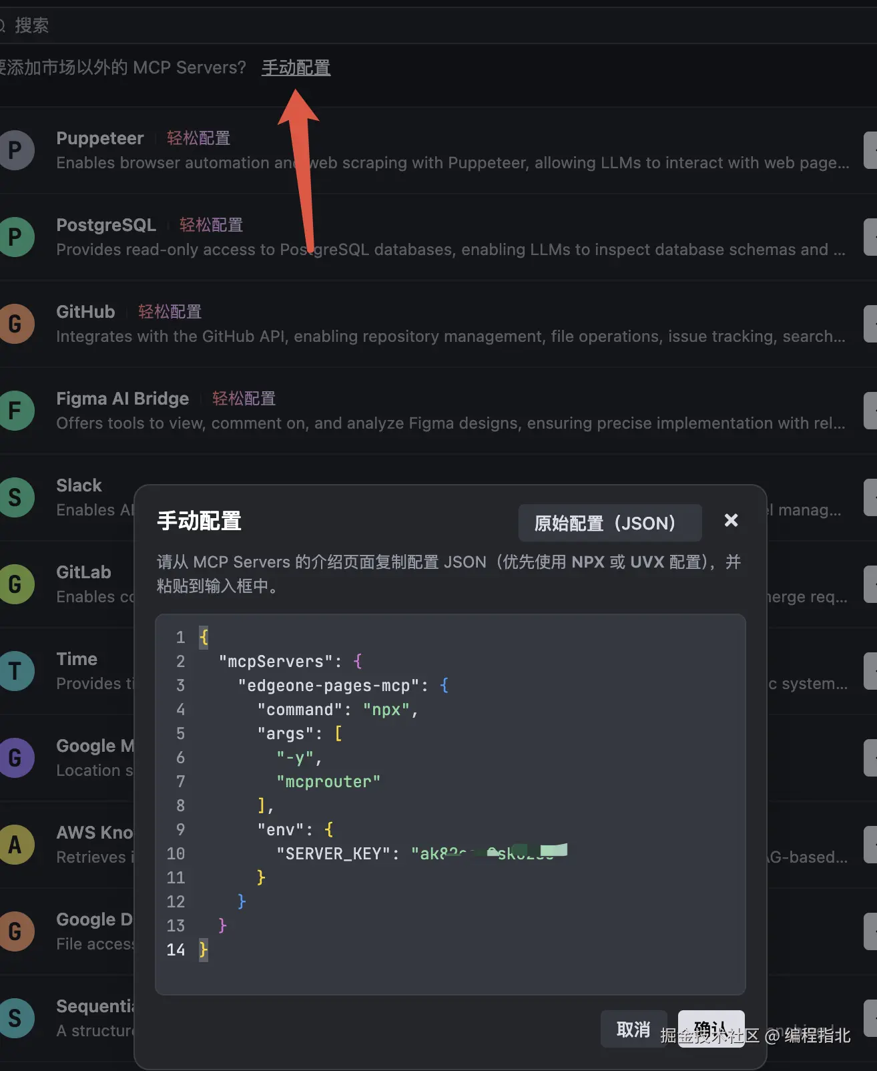Click the 搜索 search field
The image size is (877, 1071).
coord(438,25)
